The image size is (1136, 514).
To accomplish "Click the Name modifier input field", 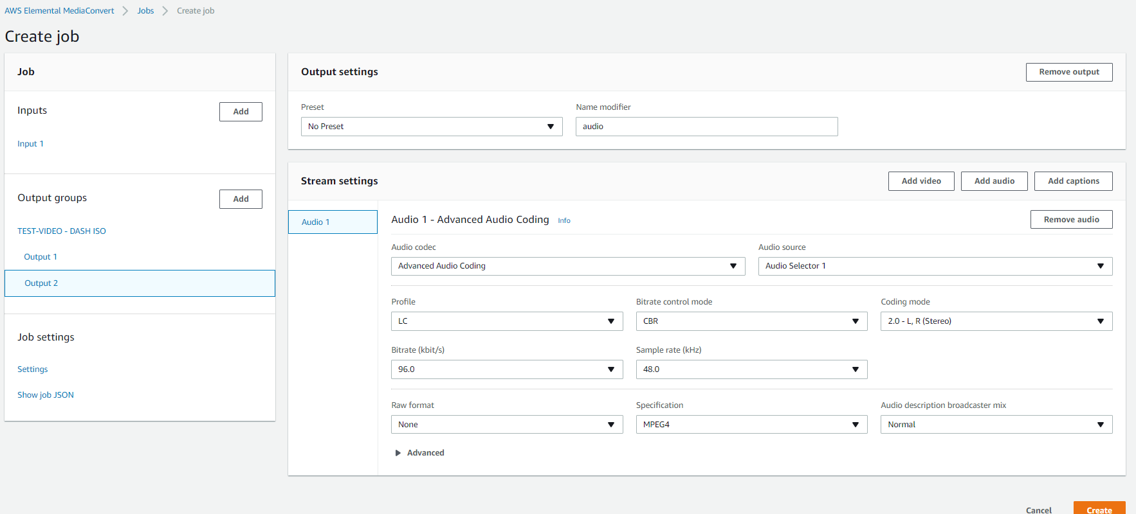I will tap(706, 127).
